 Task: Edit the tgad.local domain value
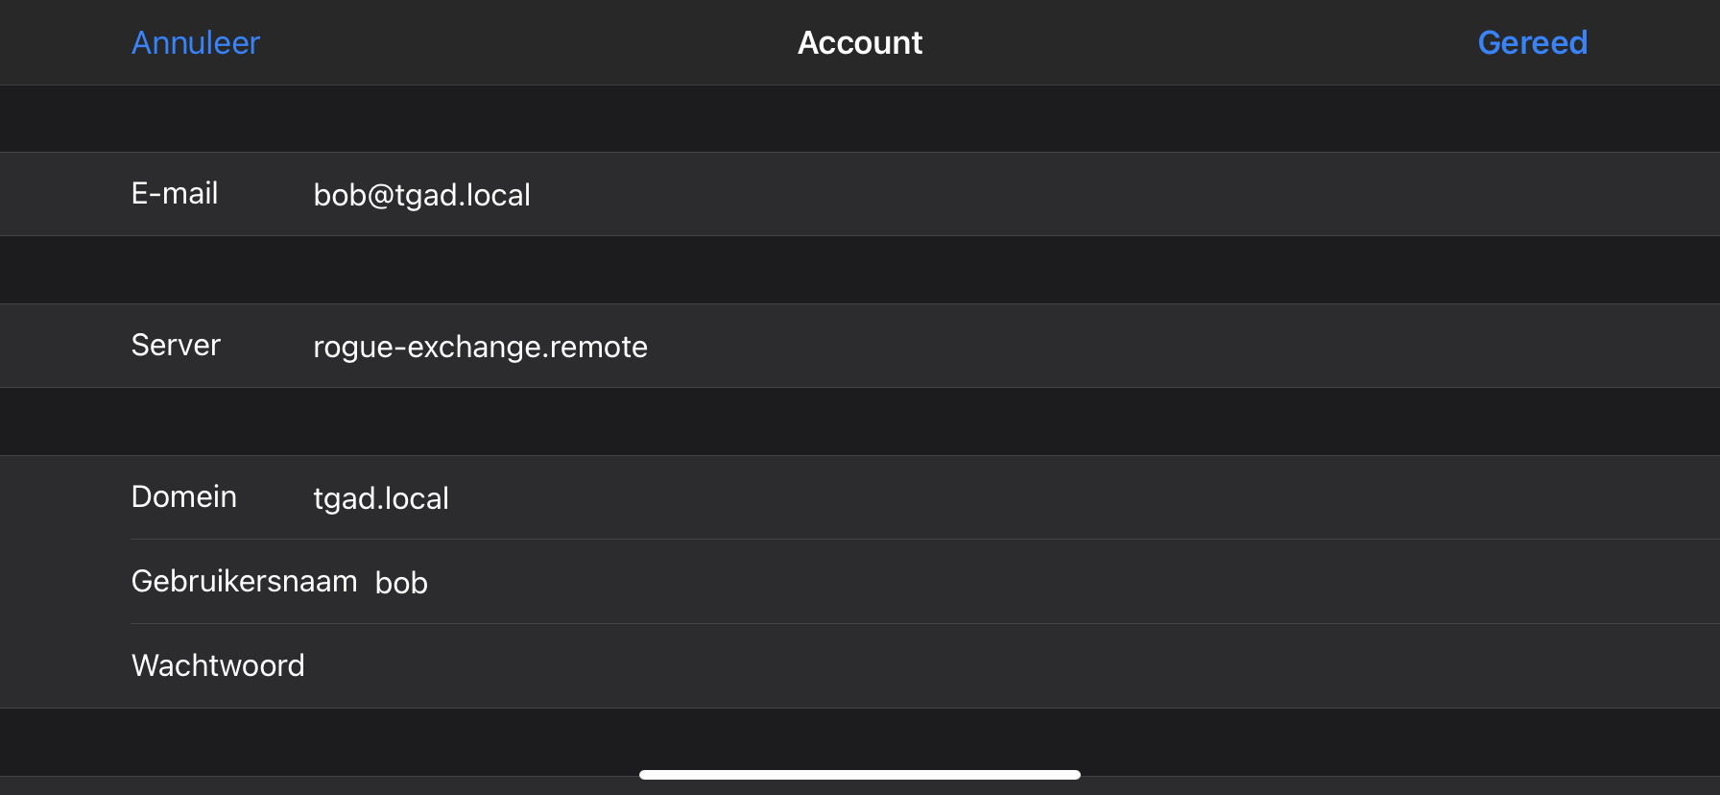pyautogui.click(x=381, y=498)
